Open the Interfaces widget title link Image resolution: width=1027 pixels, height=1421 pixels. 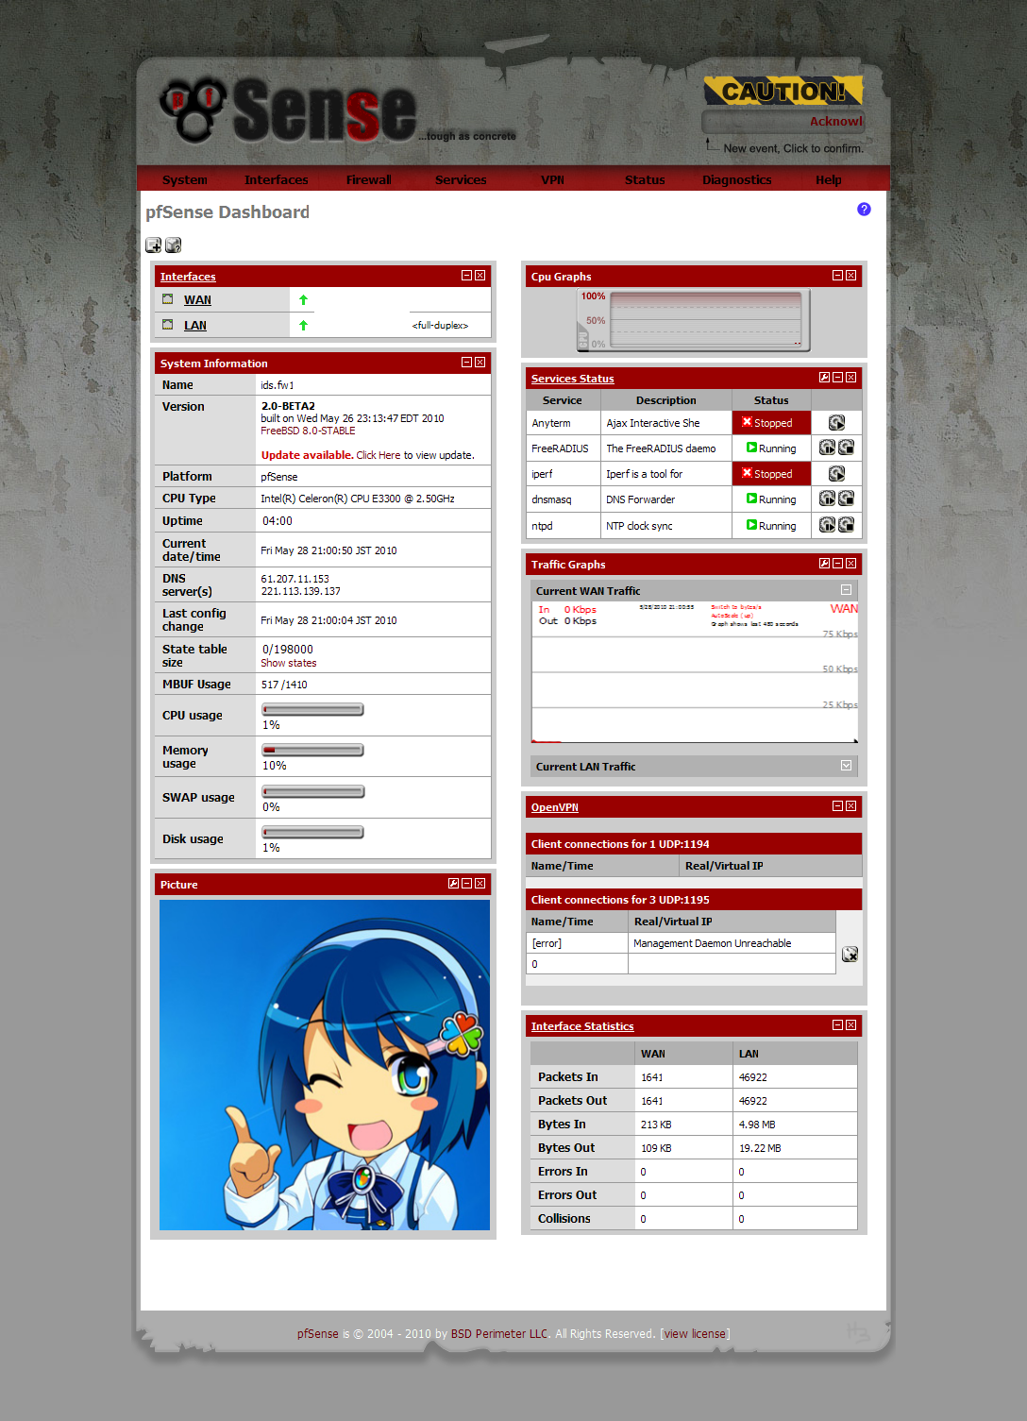tap(188, 277)
